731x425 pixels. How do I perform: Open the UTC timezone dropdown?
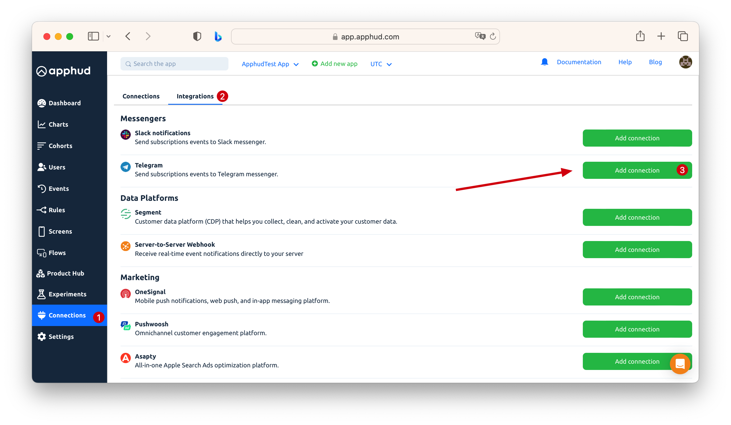[x=381, y=64]
